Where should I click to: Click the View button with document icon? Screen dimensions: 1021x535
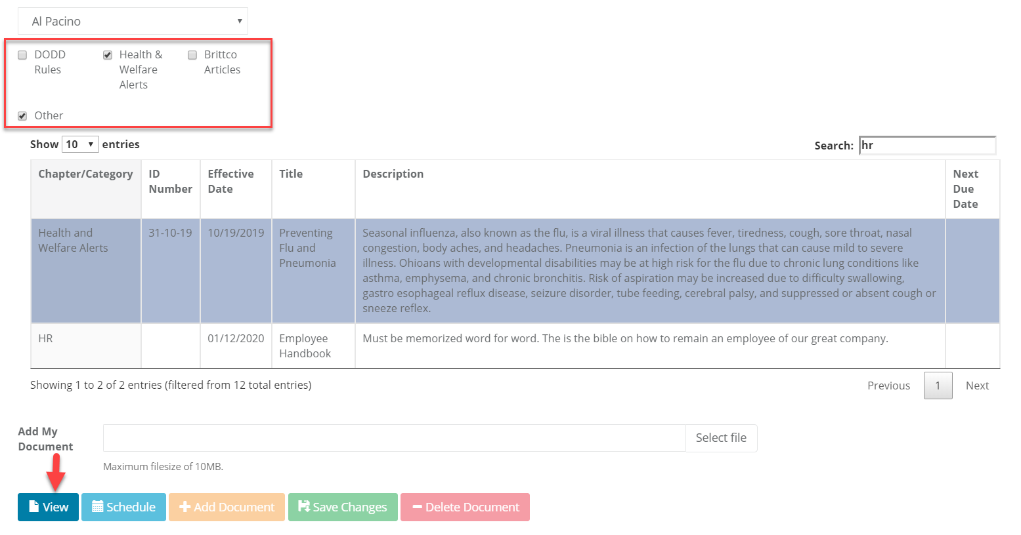point(48,507)
